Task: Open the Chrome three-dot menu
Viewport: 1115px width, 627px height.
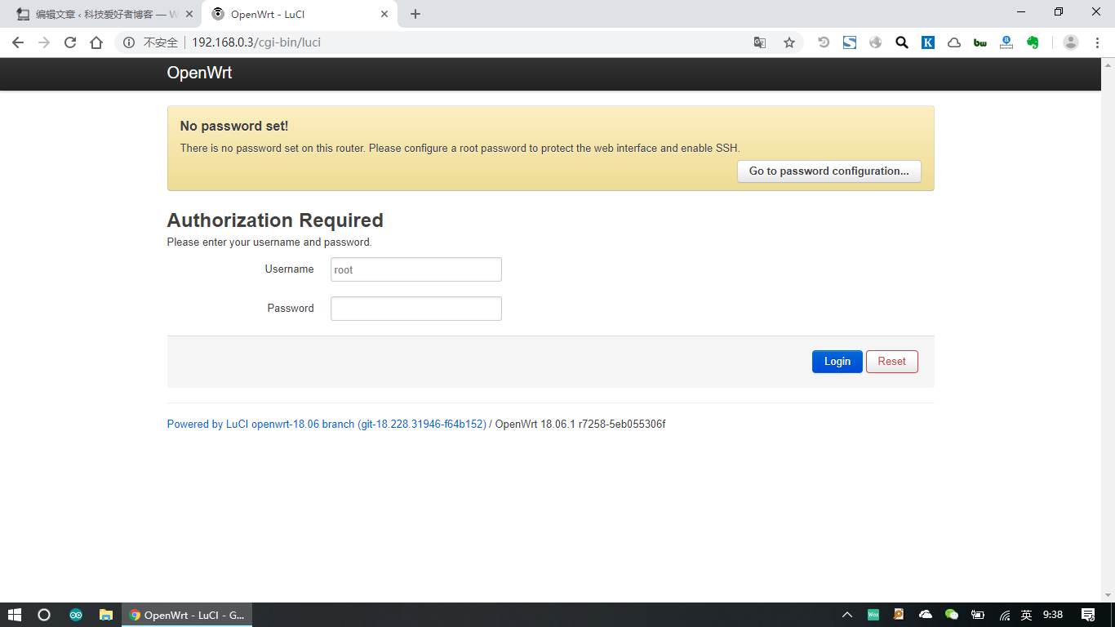Action: click(1097, 42)
